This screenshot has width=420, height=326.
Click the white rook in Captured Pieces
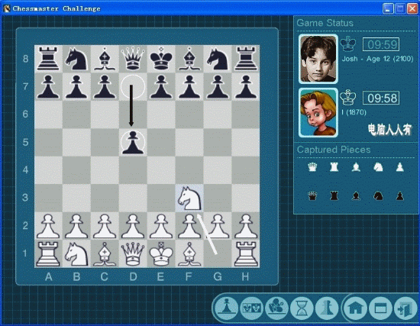[x=334, y=167]
